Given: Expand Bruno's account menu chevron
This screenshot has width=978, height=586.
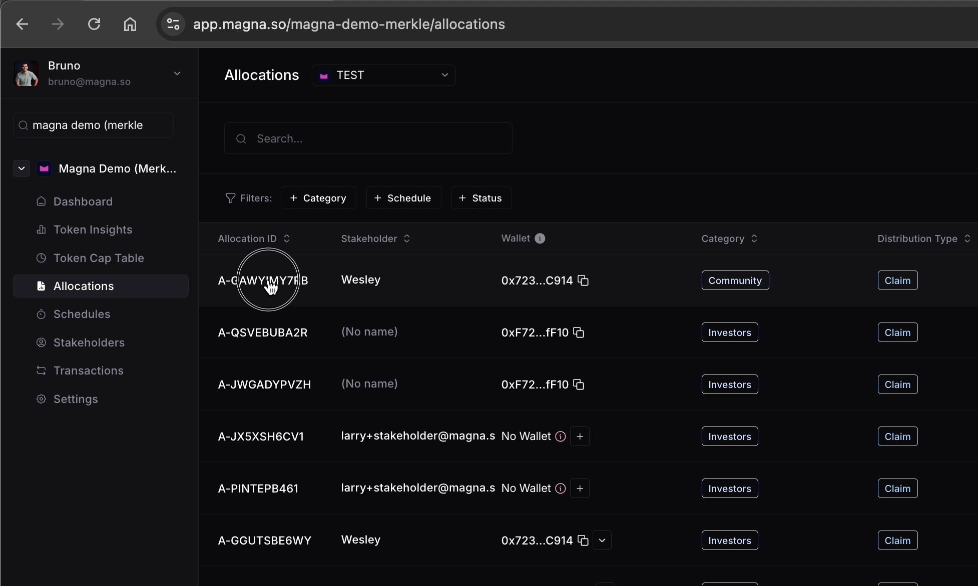Looking at the screenshot, I should coord(177,73).
